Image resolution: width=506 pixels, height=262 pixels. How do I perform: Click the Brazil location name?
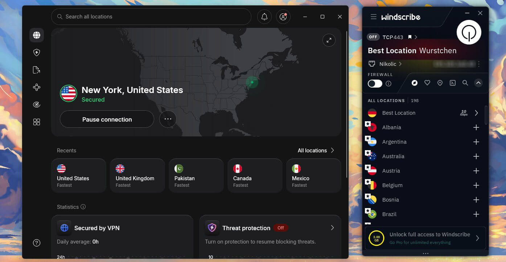pos(389,214)
